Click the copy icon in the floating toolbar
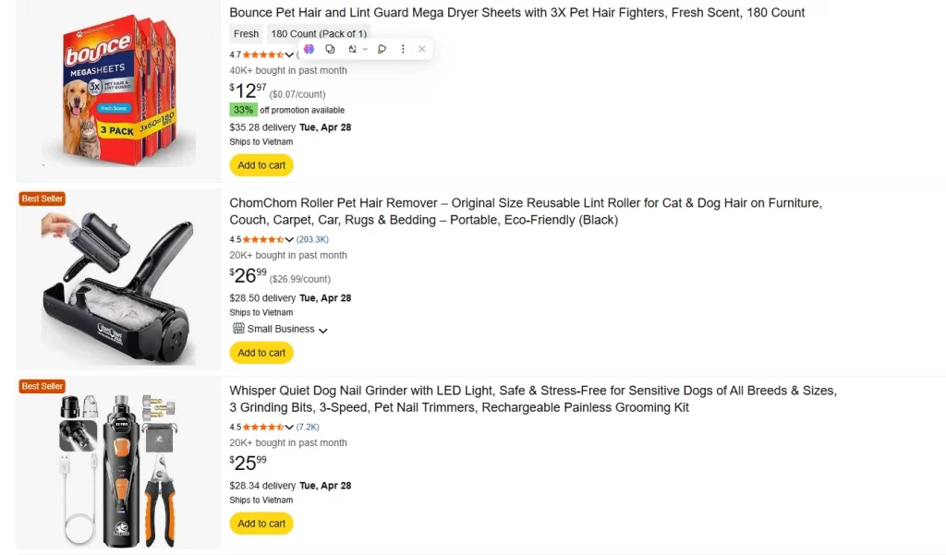This screenshot has width=946, height=555. (330, 49)
